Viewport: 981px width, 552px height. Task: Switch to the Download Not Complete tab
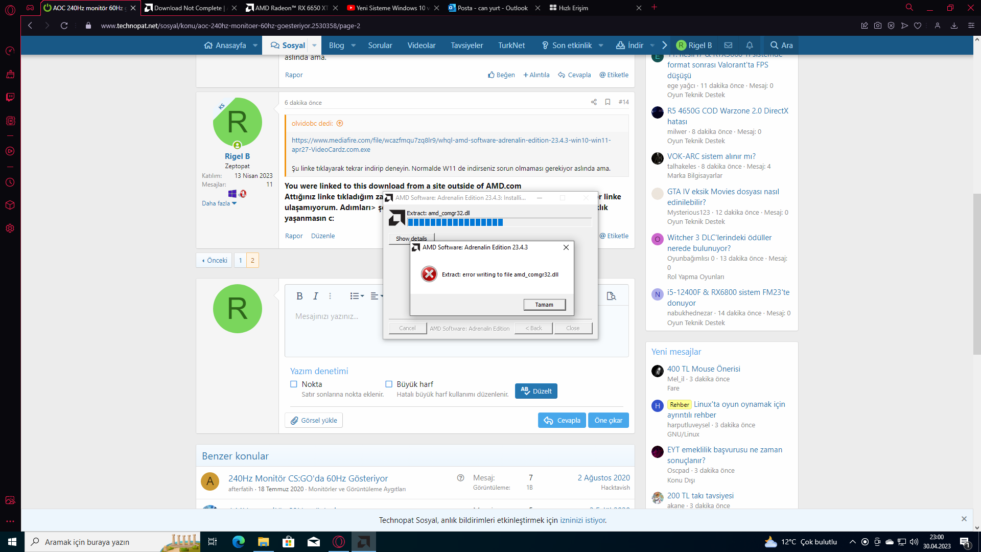[x=188, y=8]
